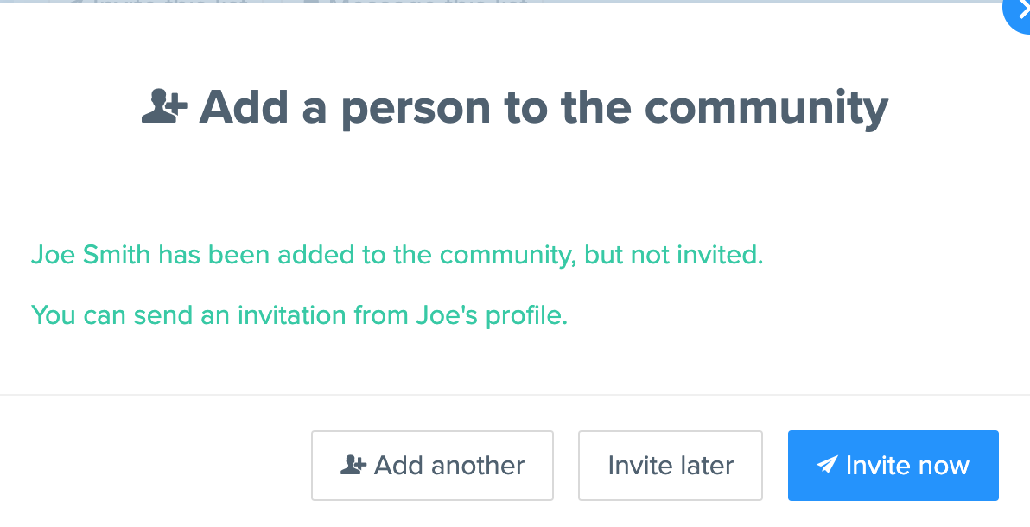
Task: Choose Add another to add a person
Action: click(x=432, y=466)
